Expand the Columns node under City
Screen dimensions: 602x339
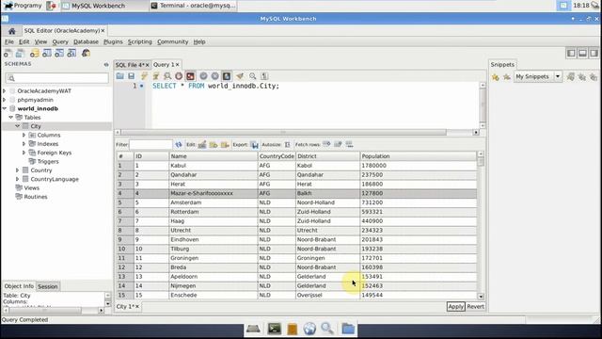pyautogui.click(x=24, y=135)
